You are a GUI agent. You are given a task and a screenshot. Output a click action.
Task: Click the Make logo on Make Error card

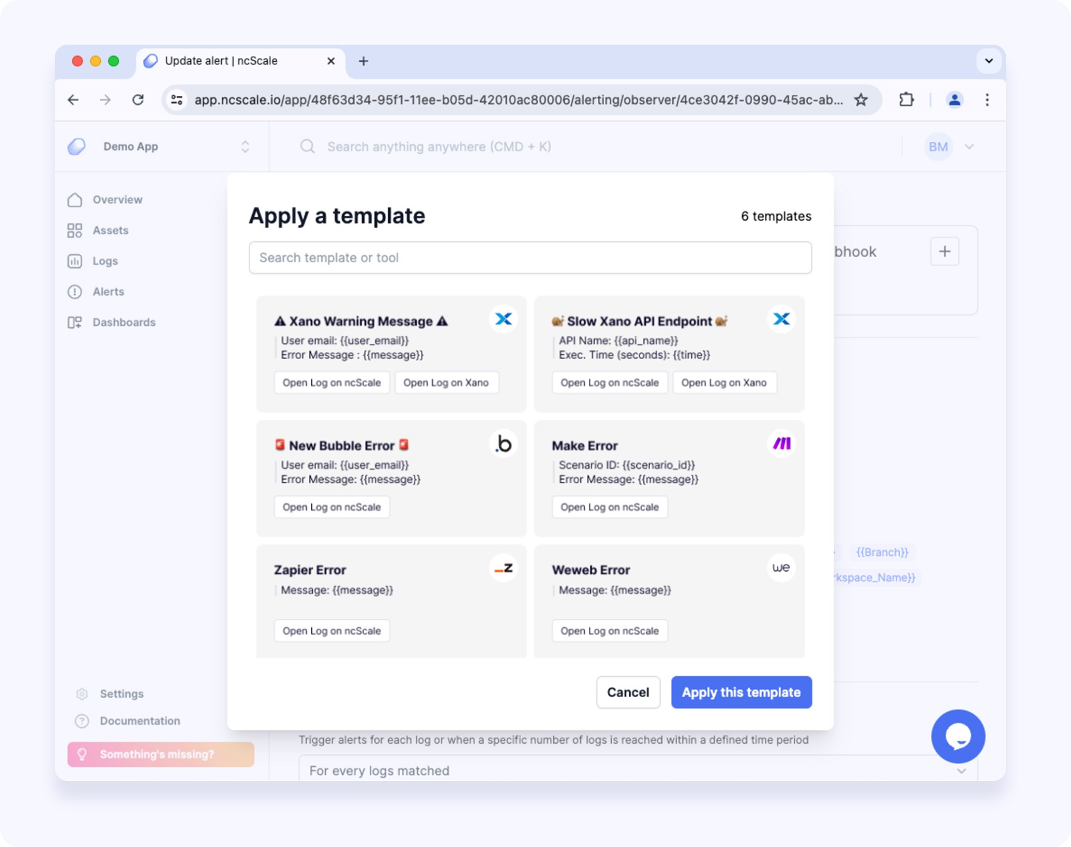(781, 444)
